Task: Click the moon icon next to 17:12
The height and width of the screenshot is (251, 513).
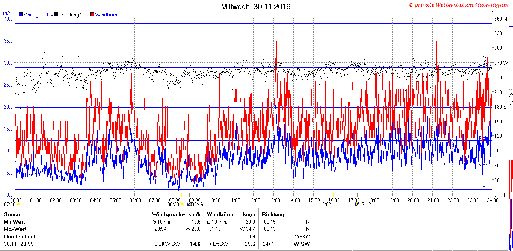Action: point(357,203)
